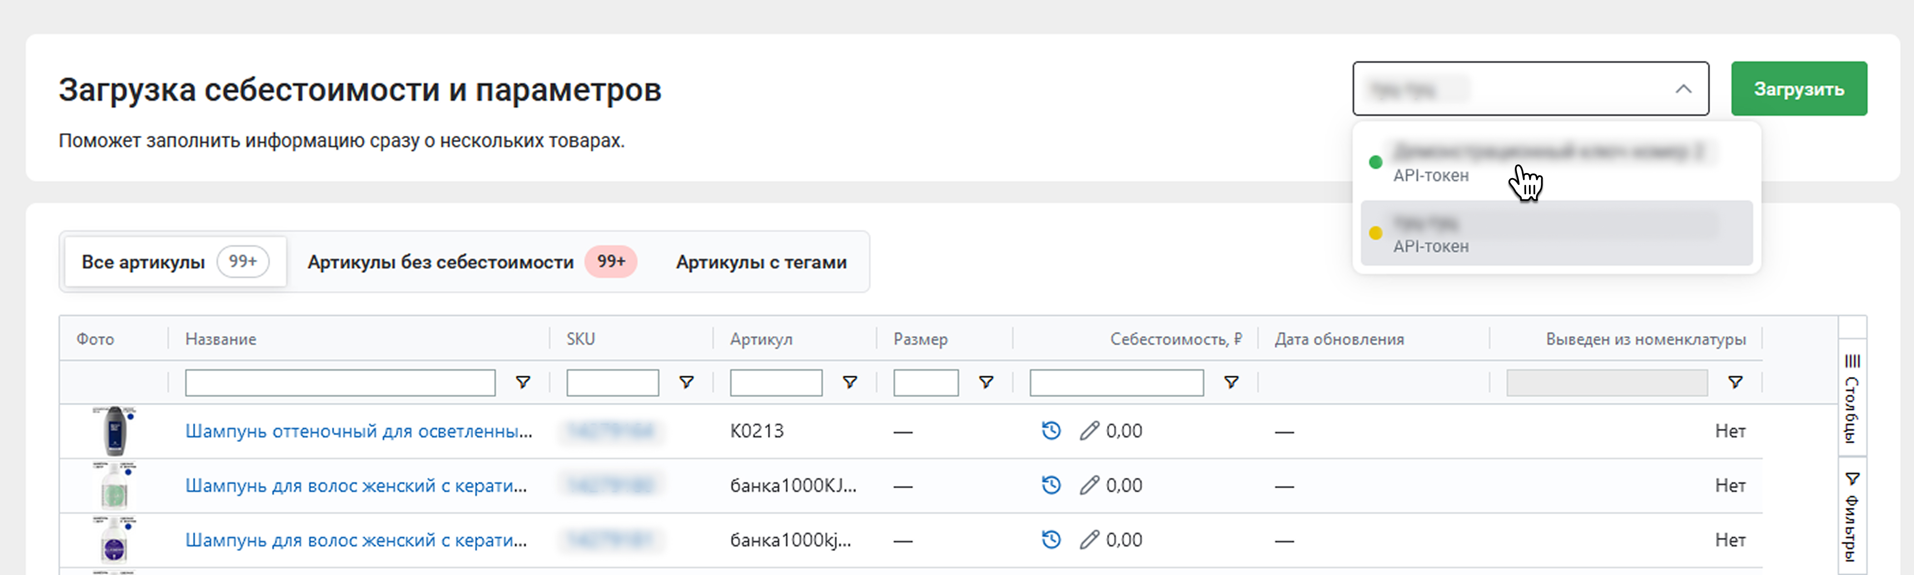This screenshot has width=1914, height=575.
Task: Open filter icon for Название column
Action: click(x=523, y=382)
